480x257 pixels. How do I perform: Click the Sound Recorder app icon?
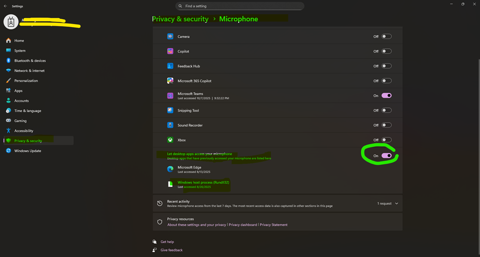(x=170, y=125)
